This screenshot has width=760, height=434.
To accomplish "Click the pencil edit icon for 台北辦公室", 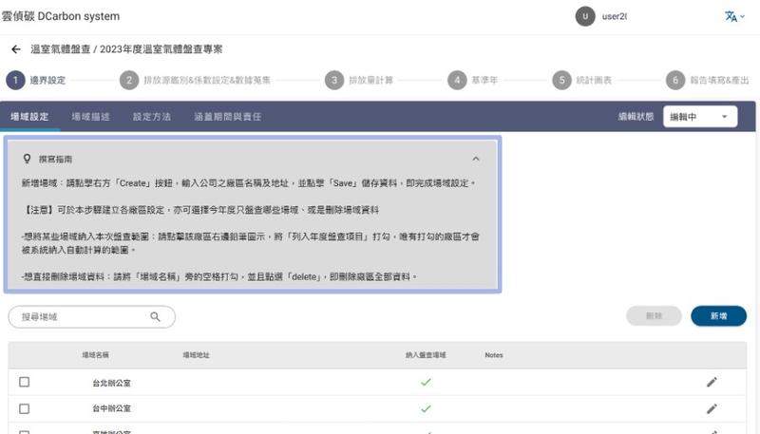I will point(712,382).
